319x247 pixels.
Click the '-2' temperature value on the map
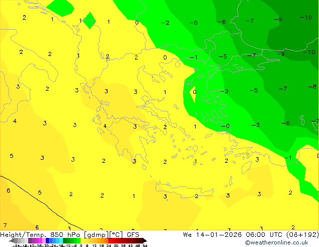point(165,23)
